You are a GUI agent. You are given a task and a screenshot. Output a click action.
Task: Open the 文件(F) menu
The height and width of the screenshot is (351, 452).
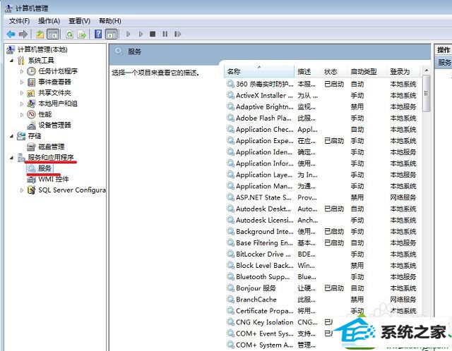click(x=19, y=21)
